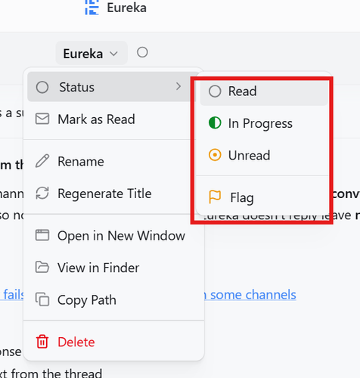This screenshot has height=378, width=360.
Task: Open the Eureka title dropdown
Action: pyautogui.click(x=92, y=54)
